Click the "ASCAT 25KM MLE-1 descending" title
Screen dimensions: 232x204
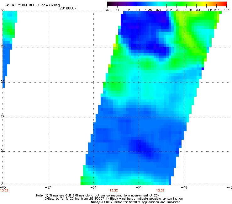tap(33, 5)
